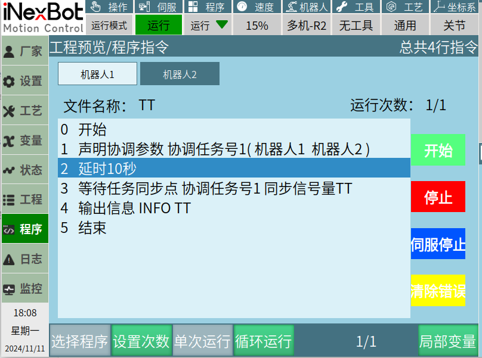Open the 15% speed selector
The width and height of the screenshot is (482, 358).
(x=257, y=26)
